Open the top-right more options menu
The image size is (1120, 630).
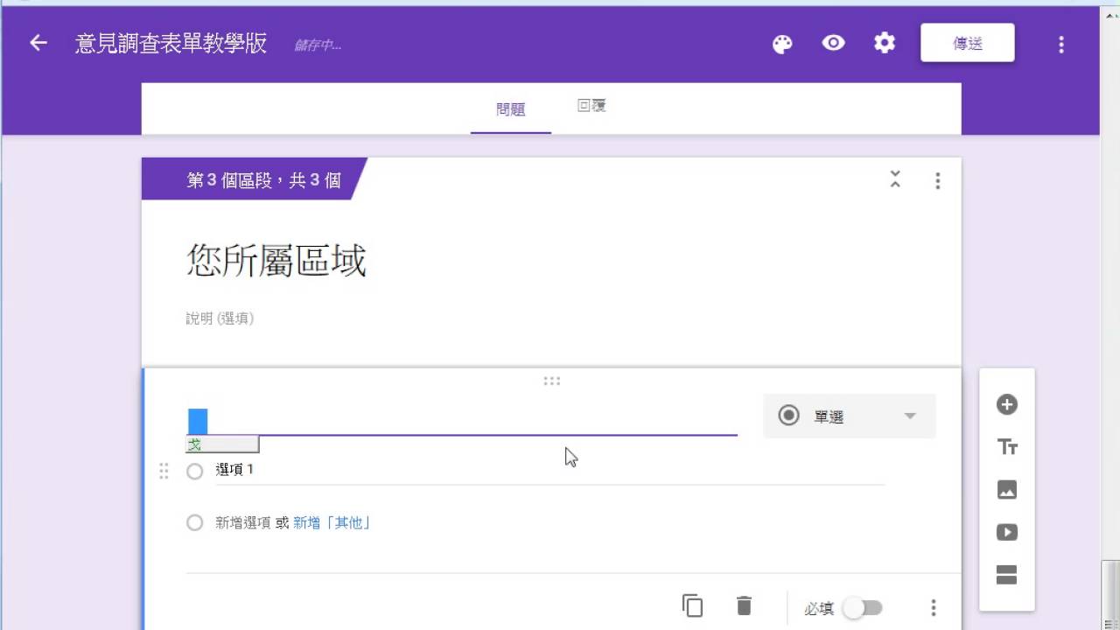tap(1061, 44)
